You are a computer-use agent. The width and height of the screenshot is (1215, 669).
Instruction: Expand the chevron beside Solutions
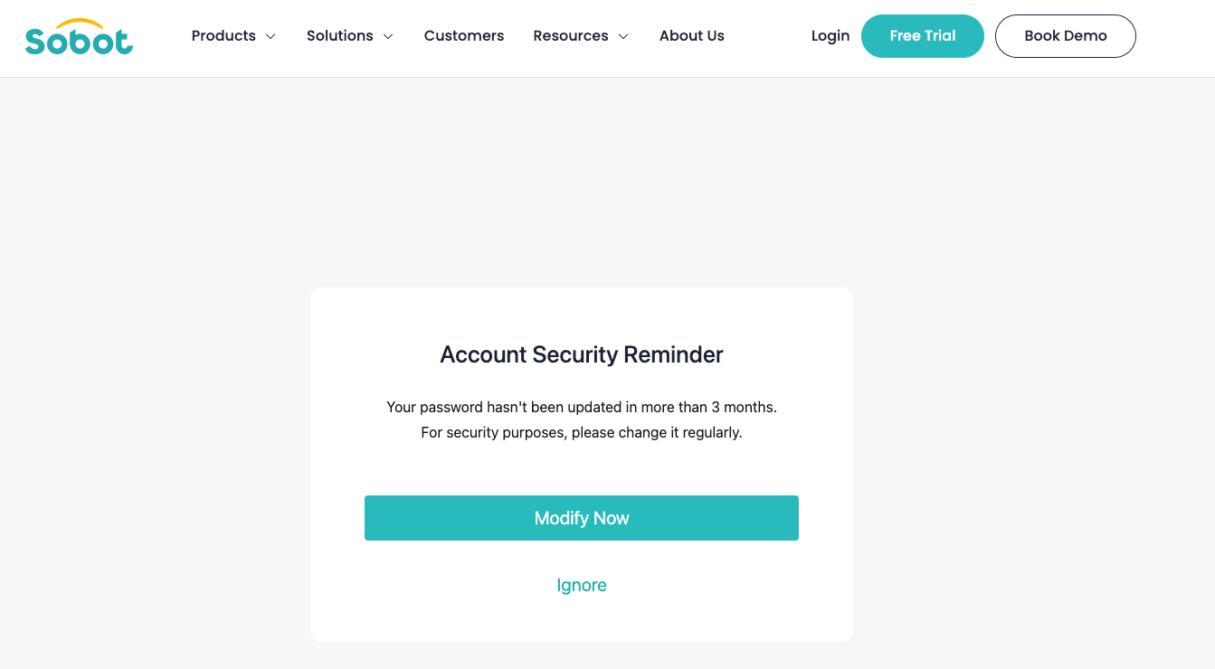(x=388, y=37)
